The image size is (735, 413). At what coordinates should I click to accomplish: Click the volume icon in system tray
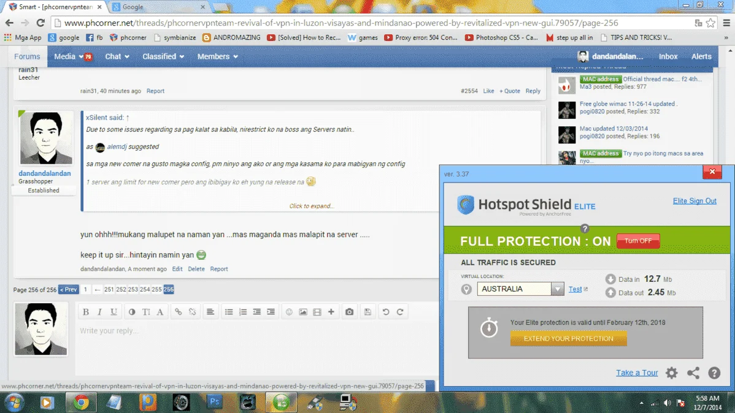click(x=668, y=403)
